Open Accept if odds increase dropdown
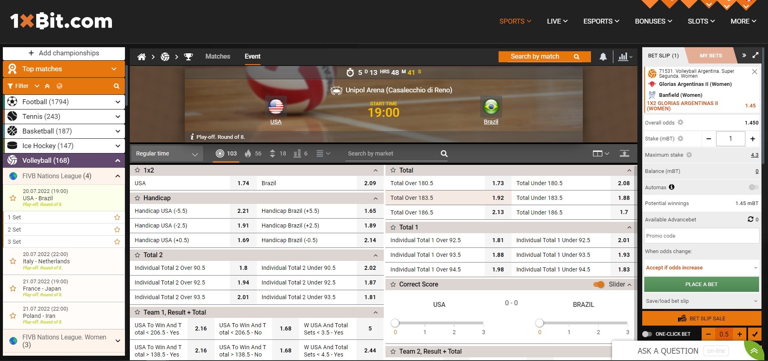This screenshot has width=768, height=361. tap(701, 268)
